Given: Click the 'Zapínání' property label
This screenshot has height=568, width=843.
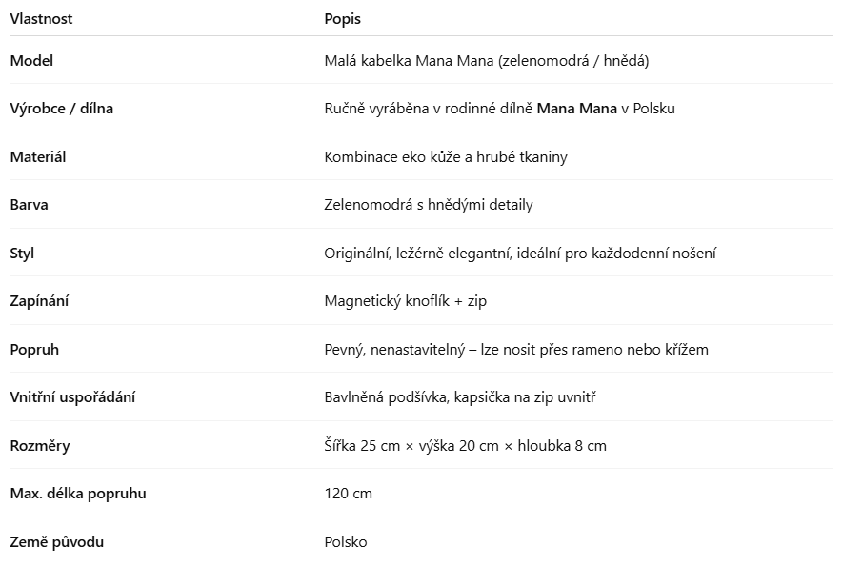Looking at the screenshot, I should coord(39,301).
